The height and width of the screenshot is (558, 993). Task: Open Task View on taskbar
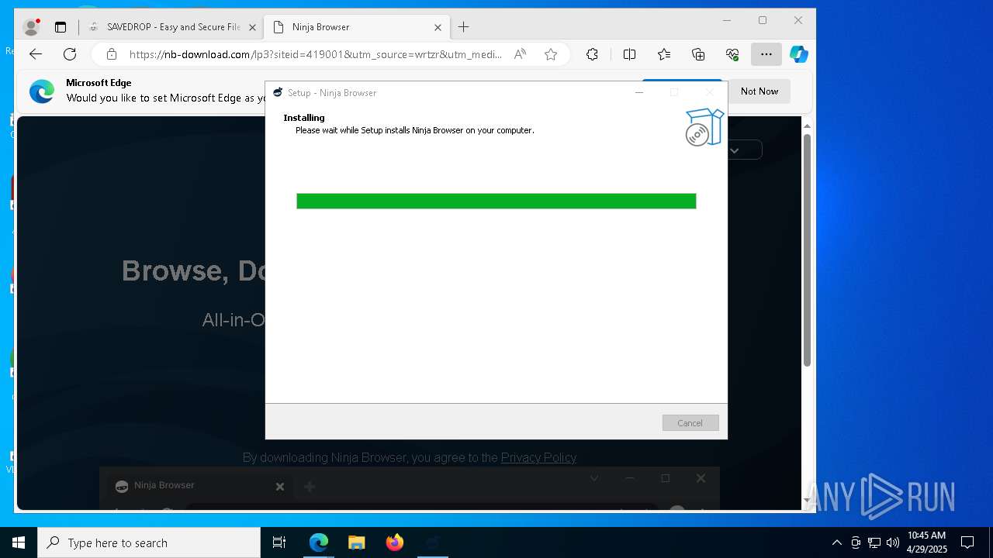279,542
